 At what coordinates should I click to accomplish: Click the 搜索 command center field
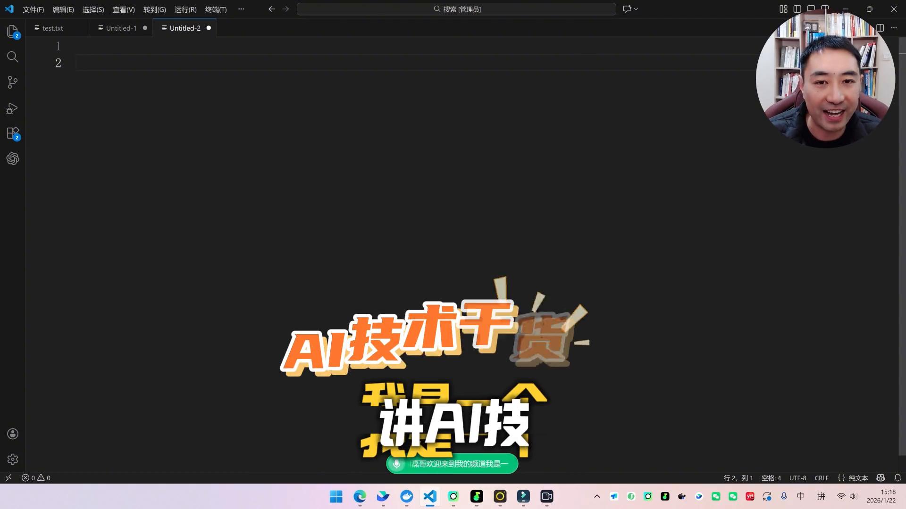(456, 9)
